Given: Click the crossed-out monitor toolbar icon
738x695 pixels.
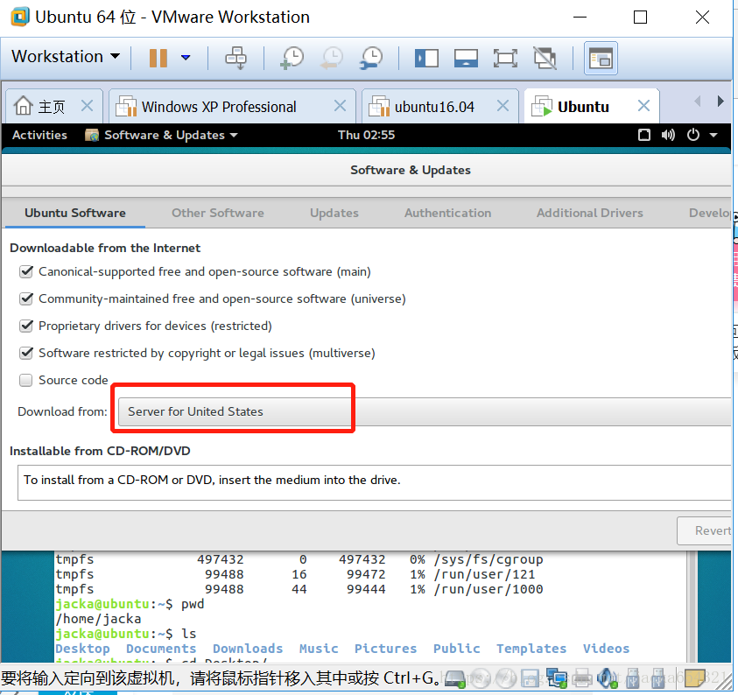Looking at the screenshot, I should (545, 59).
